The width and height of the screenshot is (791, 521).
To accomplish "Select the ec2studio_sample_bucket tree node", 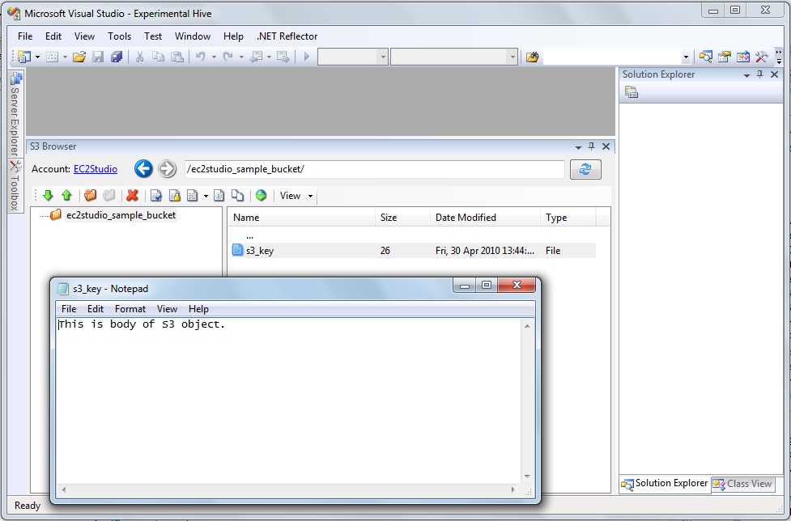I will click(x=121, y=215).
